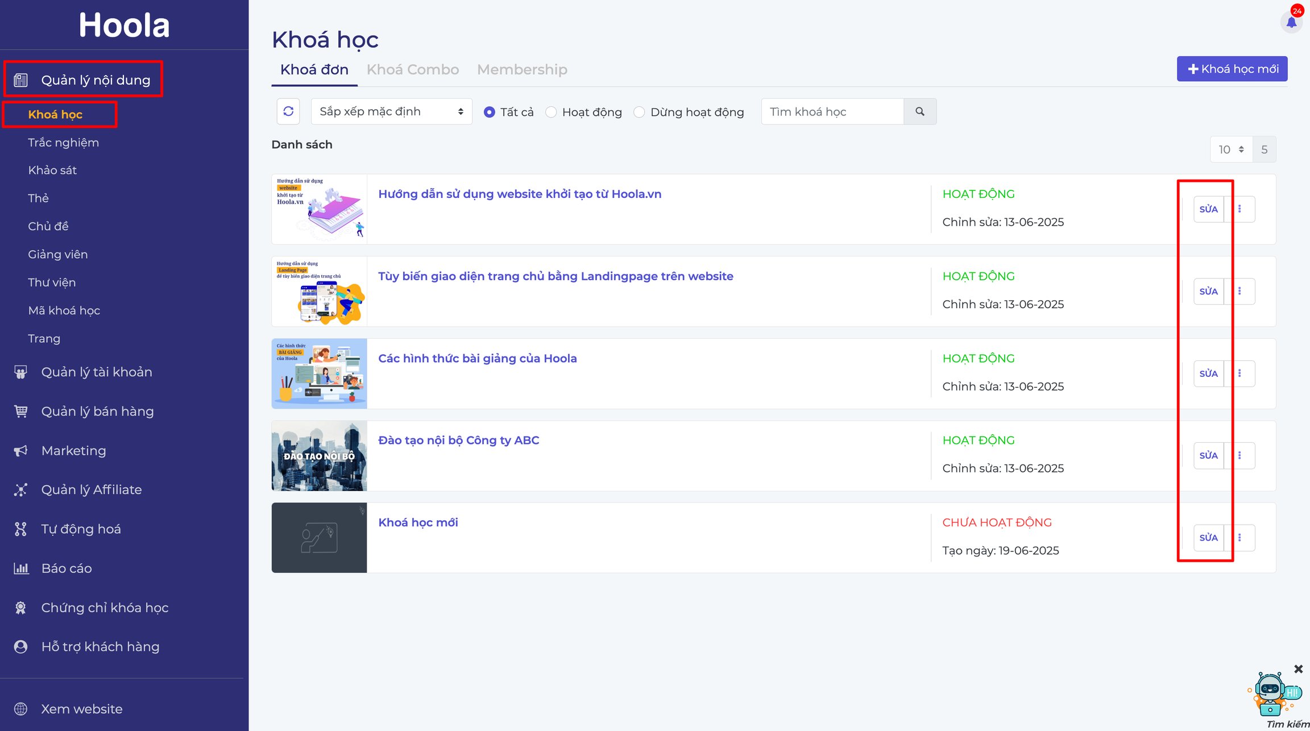Click the refresh list icon
The image size is (1310, 731).
[x=288, y=111]
